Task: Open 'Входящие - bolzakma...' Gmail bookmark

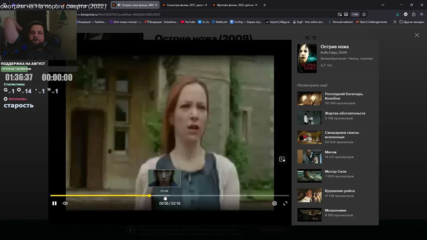Action: [x=161, y=22]
